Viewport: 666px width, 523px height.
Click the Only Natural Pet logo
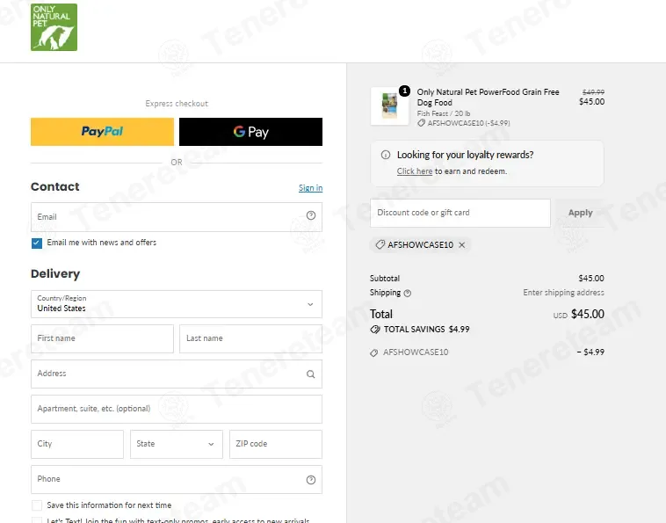coord(54,27)
